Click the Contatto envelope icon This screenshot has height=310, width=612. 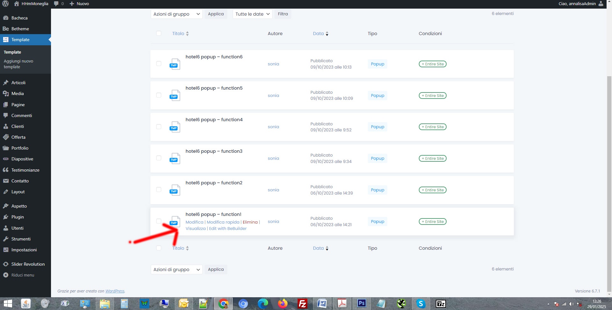6,181
